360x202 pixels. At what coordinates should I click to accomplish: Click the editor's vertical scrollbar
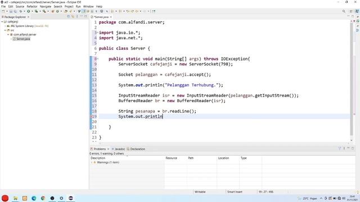(x=352, y=79)
